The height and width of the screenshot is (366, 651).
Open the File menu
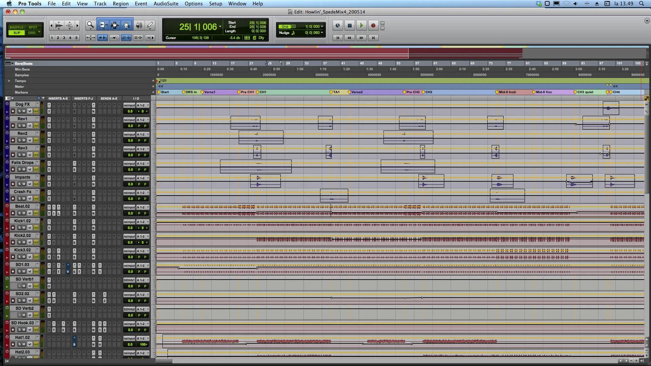[52, 3]
